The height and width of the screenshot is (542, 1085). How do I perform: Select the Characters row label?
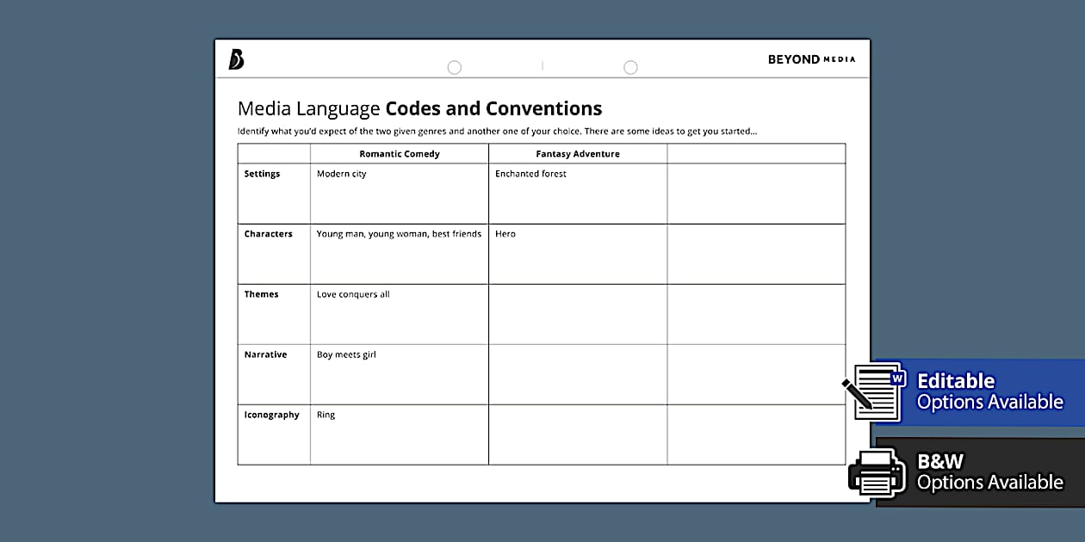268,234
